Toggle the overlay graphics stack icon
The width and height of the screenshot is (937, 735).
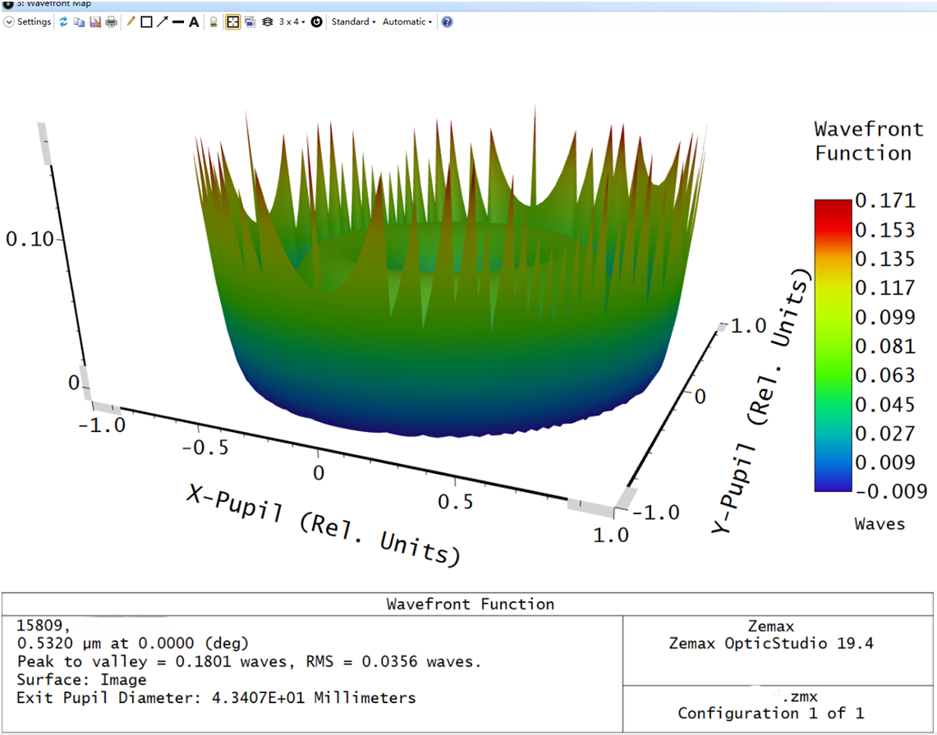[x=268, y=22]
